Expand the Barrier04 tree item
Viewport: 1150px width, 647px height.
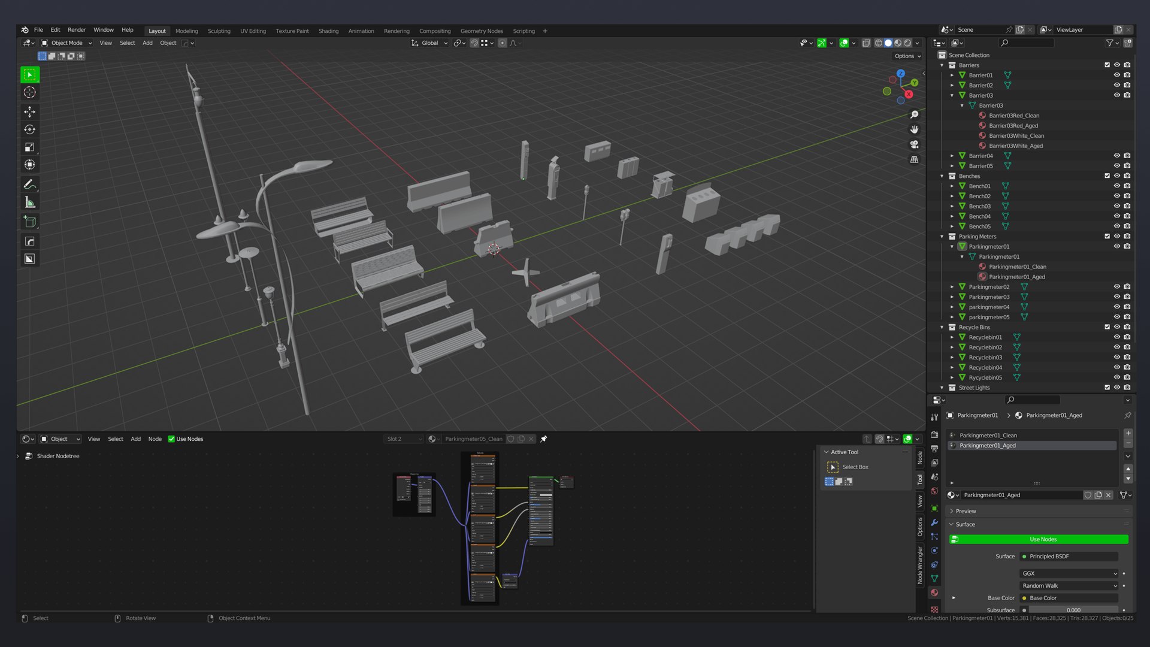tap(952, 156)
